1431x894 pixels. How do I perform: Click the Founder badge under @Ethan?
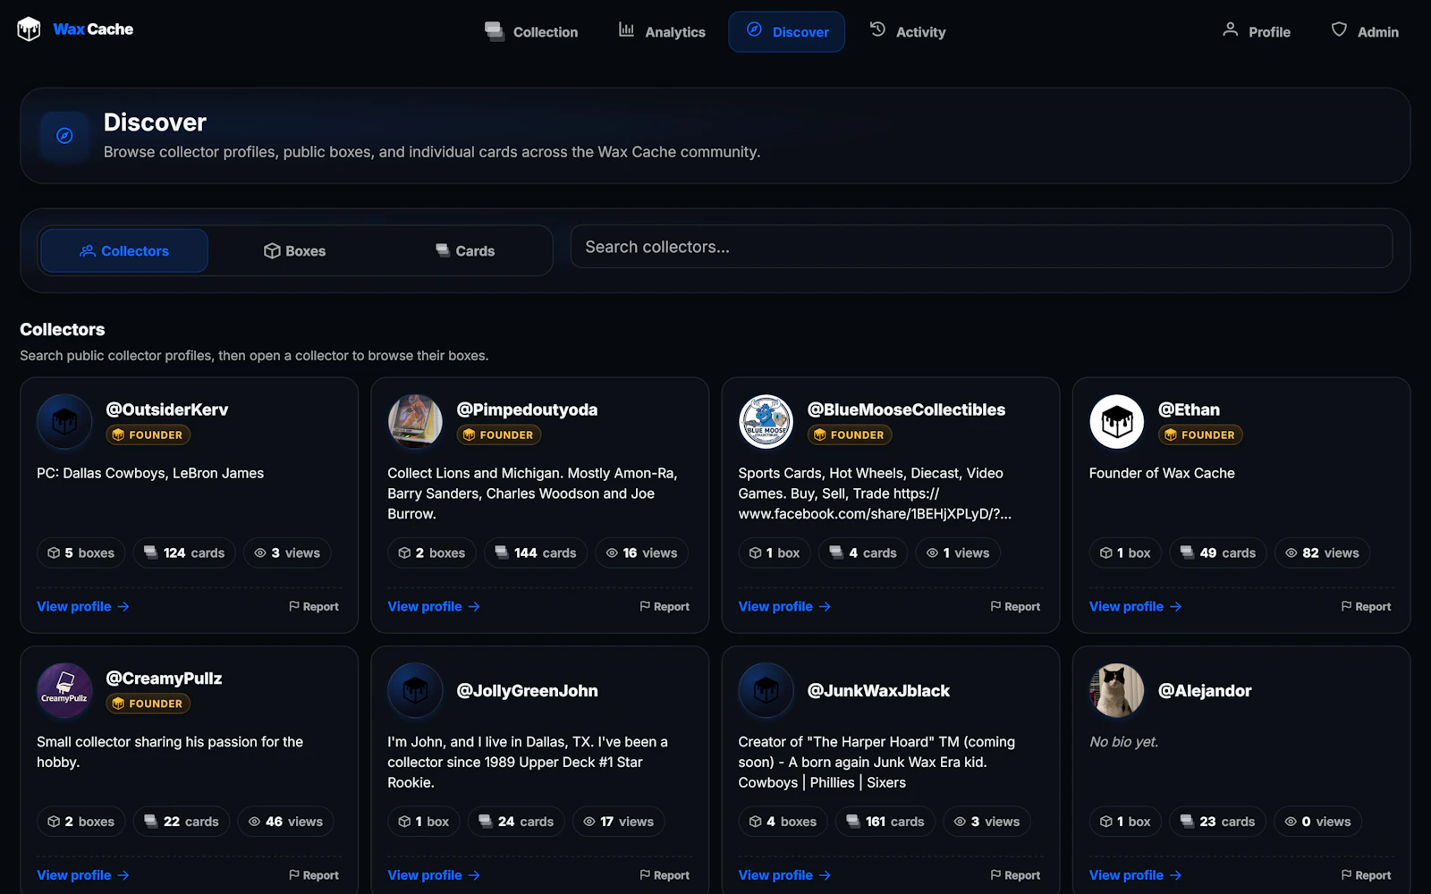click(x=1200, y=435)
